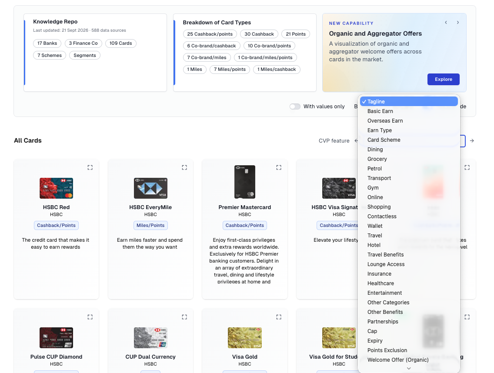Click the 10 Co-brand/points chip
Image resolution: width=494 pixels, height=373 pixels.
click(269, 46)
